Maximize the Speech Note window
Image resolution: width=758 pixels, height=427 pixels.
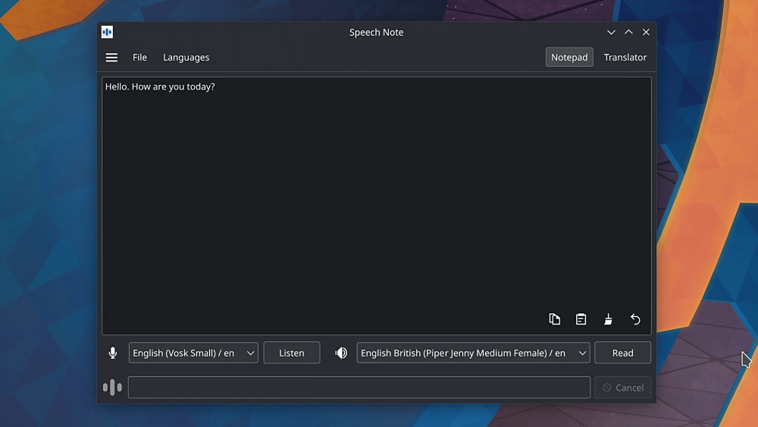click(x=628, y=33)
